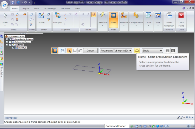
Task: Click the shaded cube view style icon
Action: coord(158,126)
